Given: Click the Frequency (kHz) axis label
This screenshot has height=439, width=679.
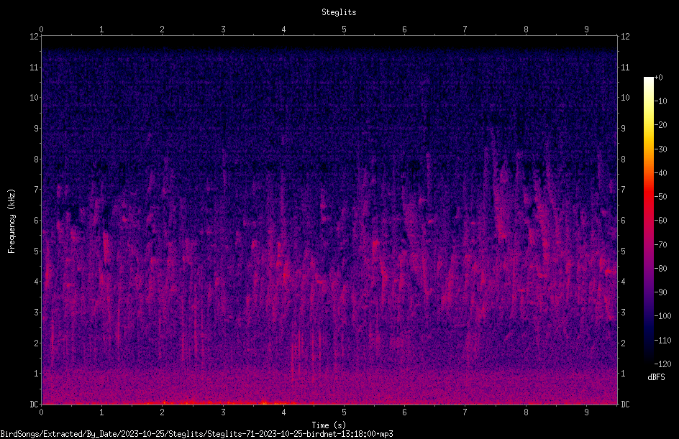Looking at the screenshot, I should pyautogui.click(x=12, y=221).
